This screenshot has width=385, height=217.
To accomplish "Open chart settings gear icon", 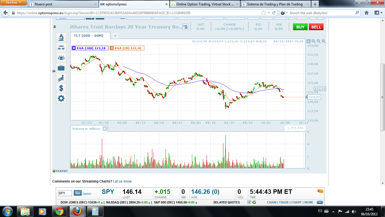I will 61,98.
